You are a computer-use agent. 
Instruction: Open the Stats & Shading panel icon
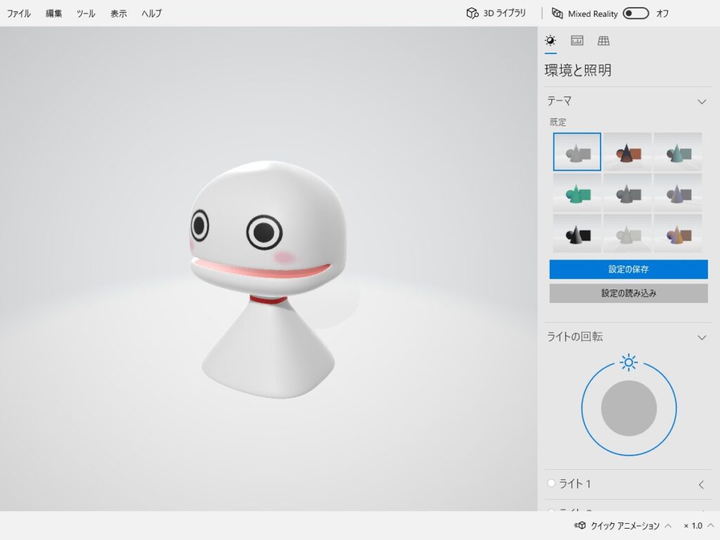[x=577, y=41]
